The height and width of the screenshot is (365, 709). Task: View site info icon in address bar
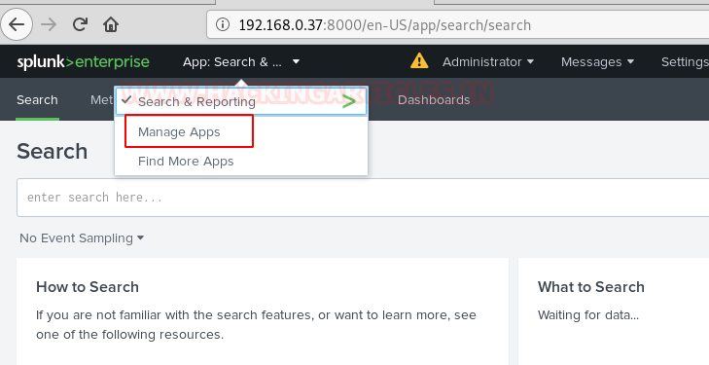[x=222, y=25]
